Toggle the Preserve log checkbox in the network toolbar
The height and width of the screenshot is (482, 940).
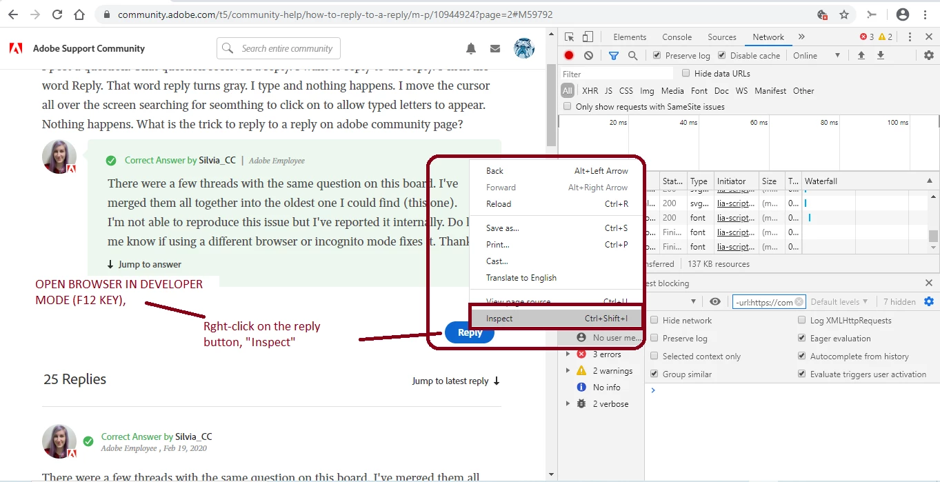point(657,56)
